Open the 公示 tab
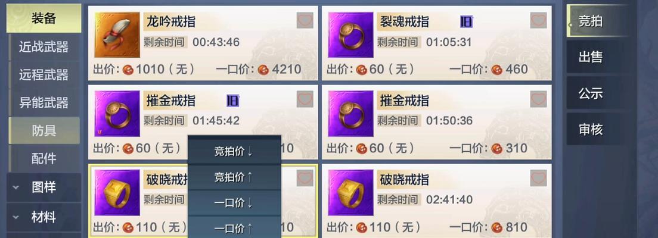Screen dimensions: 658x238 pyautogui.click(x=591, y=93)
